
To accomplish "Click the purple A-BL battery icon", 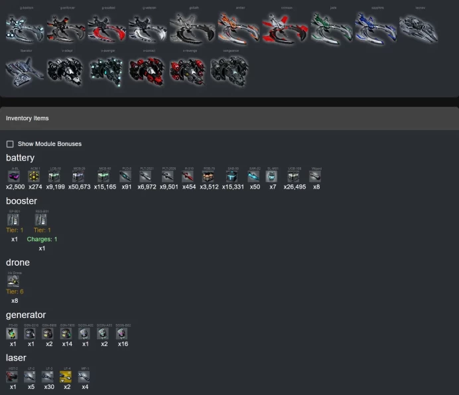I will click(14, 177).
